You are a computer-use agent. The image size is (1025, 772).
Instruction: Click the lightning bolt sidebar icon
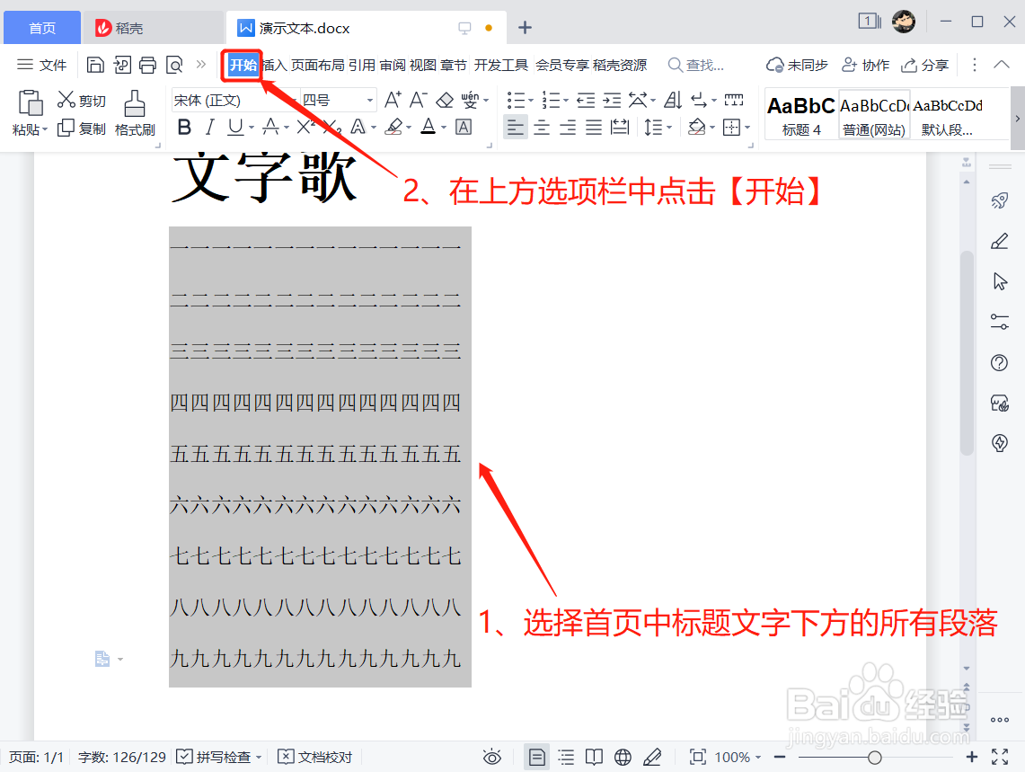[x=1000, y=443]
